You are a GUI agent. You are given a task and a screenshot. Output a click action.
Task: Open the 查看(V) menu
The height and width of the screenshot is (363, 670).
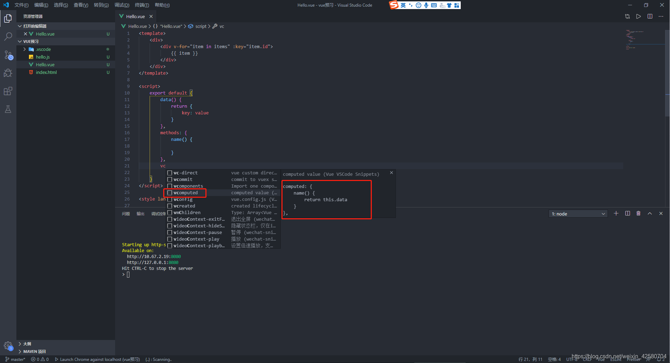coord(81,5)
